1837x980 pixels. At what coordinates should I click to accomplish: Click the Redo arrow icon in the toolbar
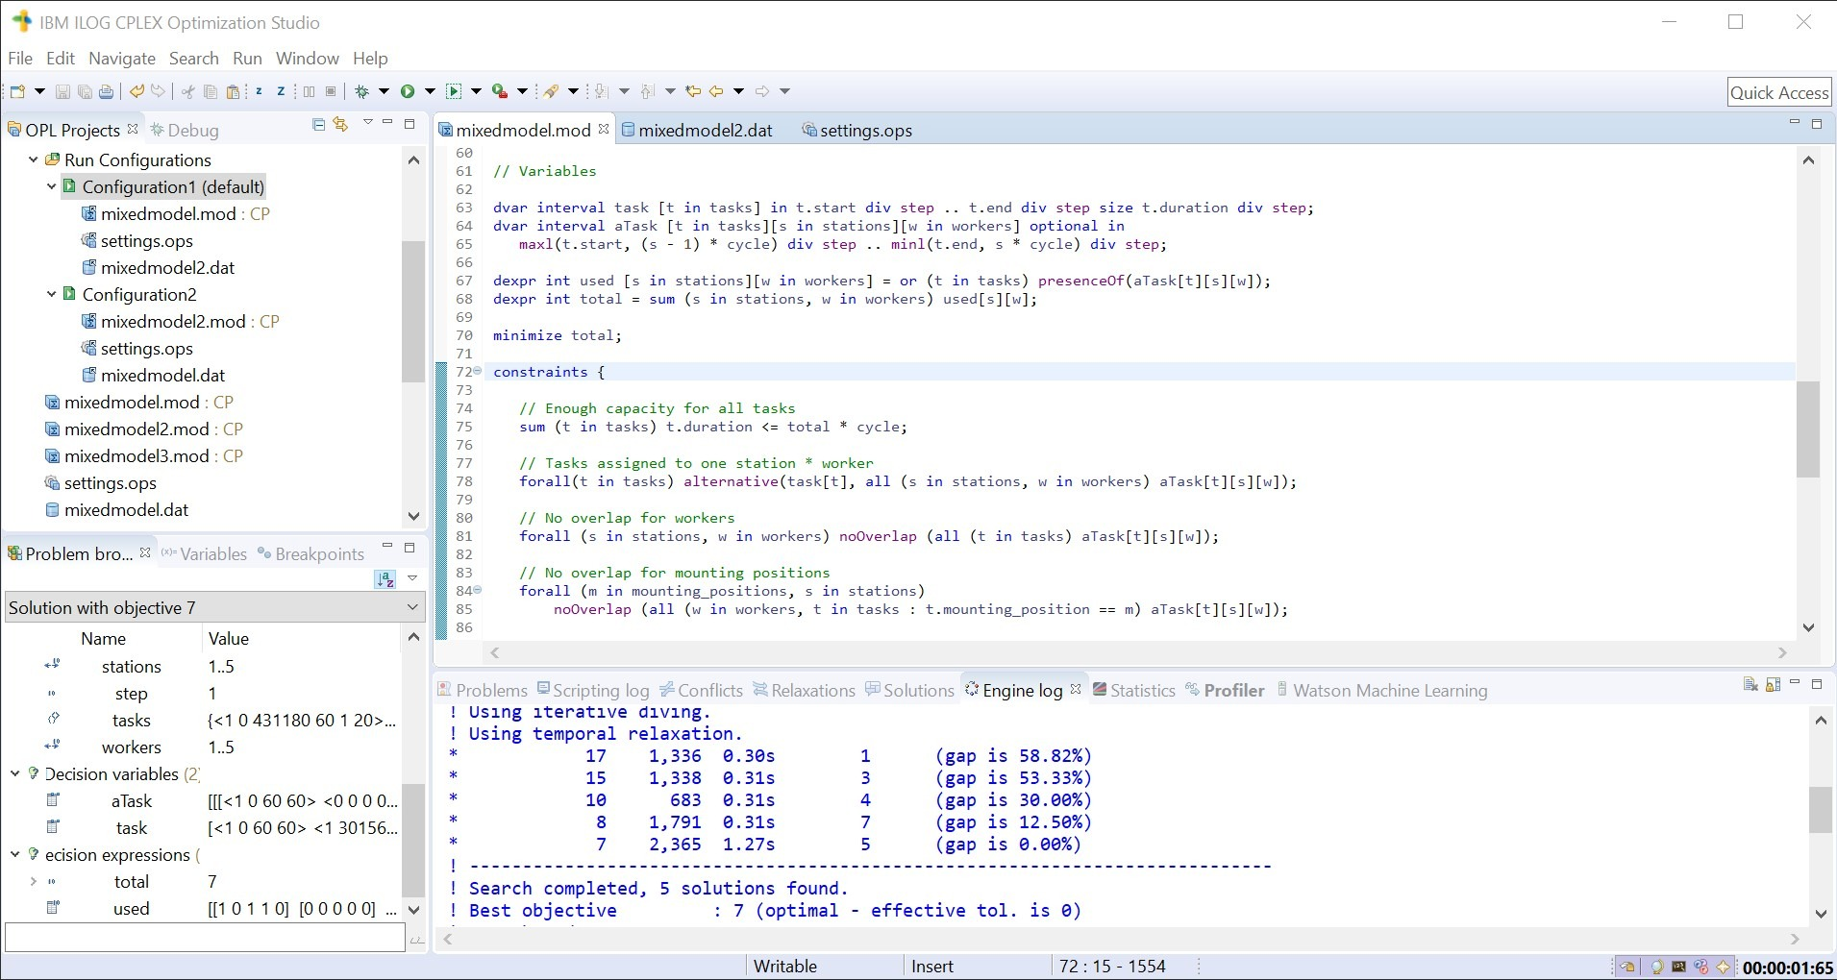pos(159,91)
